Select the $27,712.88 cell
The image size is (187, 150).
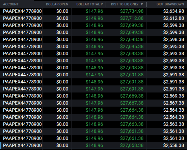[x=132, y=18]
